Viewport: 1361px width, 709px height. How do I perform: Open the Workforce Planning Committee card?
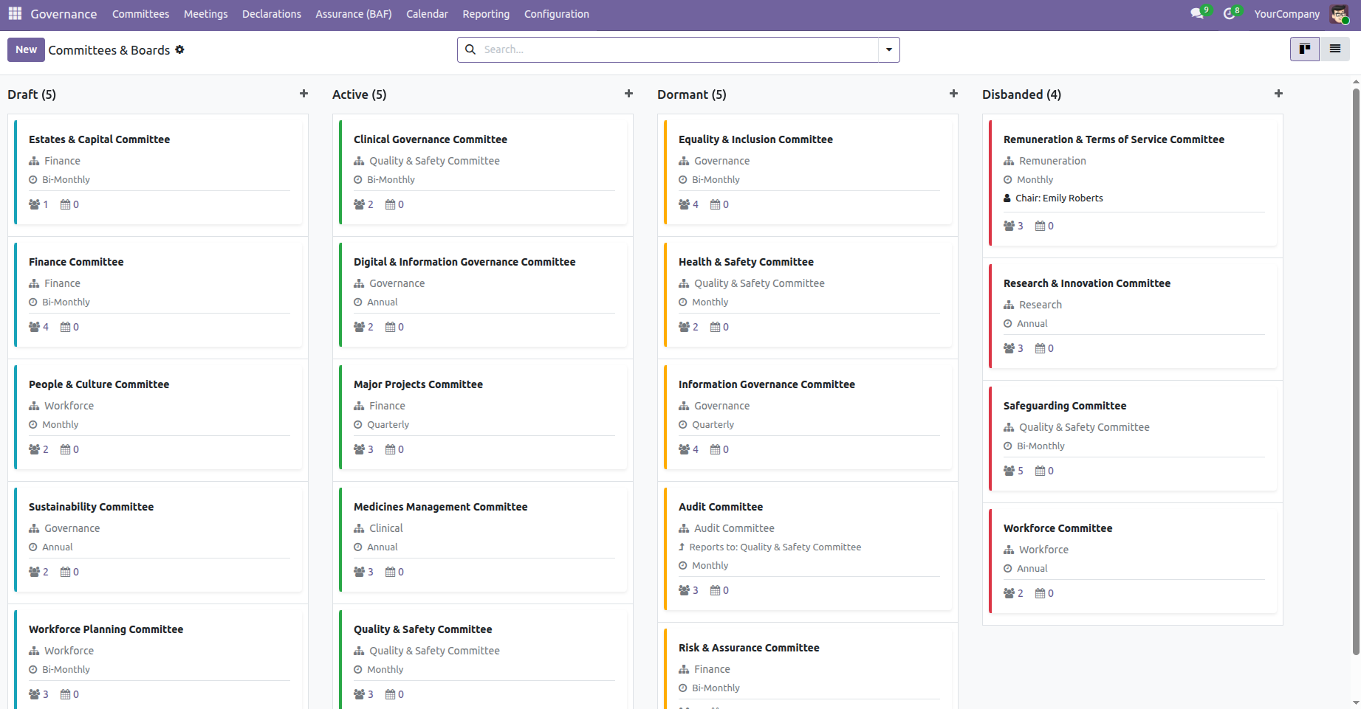pos(159,659)
